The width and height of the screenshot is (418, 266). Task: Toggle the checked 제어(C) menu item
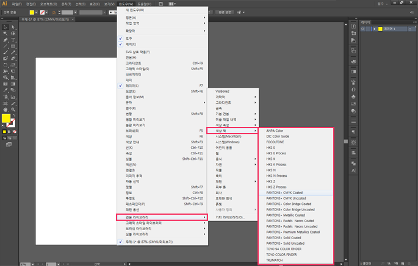tap(162, 45)
